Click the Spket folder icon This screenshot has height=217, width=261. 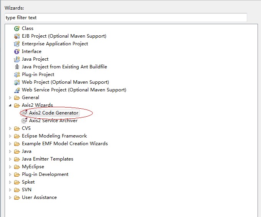point(17,182)
